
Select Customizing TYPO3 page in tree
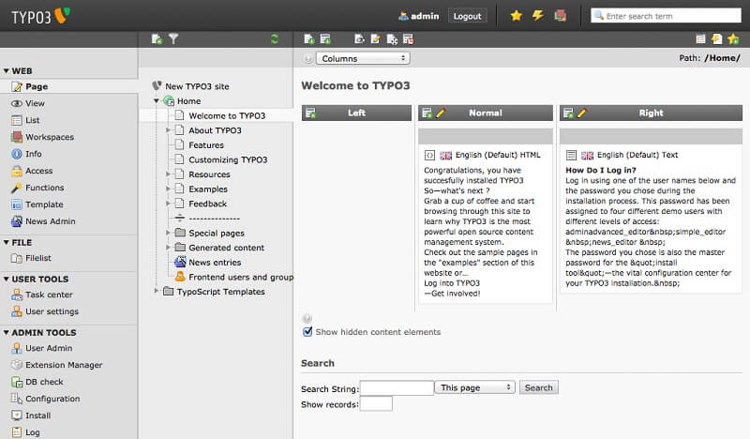coord(228,159)
